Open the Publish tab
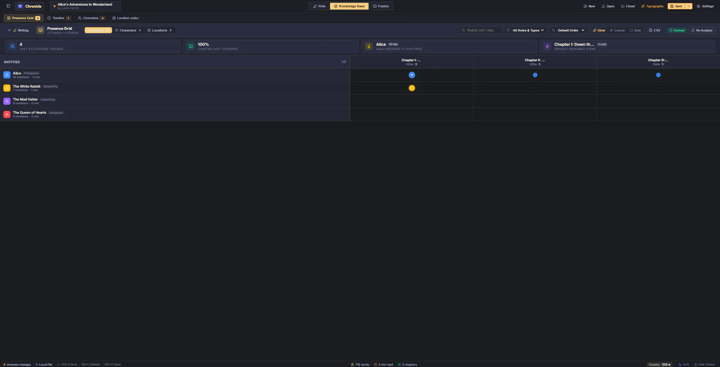 pyautogui.click(x=381, y=6)
